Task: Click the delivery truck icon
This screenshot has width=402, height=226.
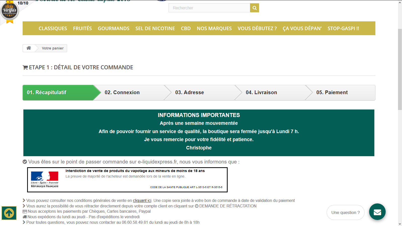Action: tap(25, 217)
